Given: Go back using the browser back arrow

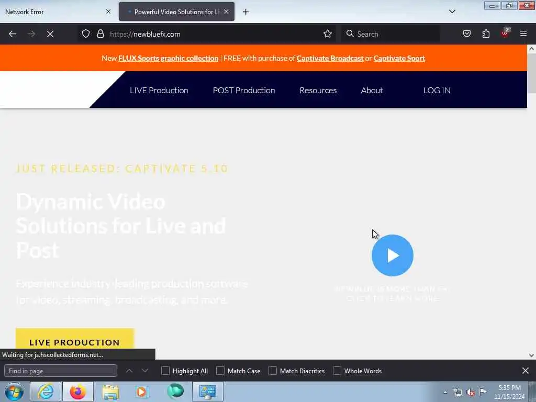Looking at the screenshot, I should click(13, 34).
